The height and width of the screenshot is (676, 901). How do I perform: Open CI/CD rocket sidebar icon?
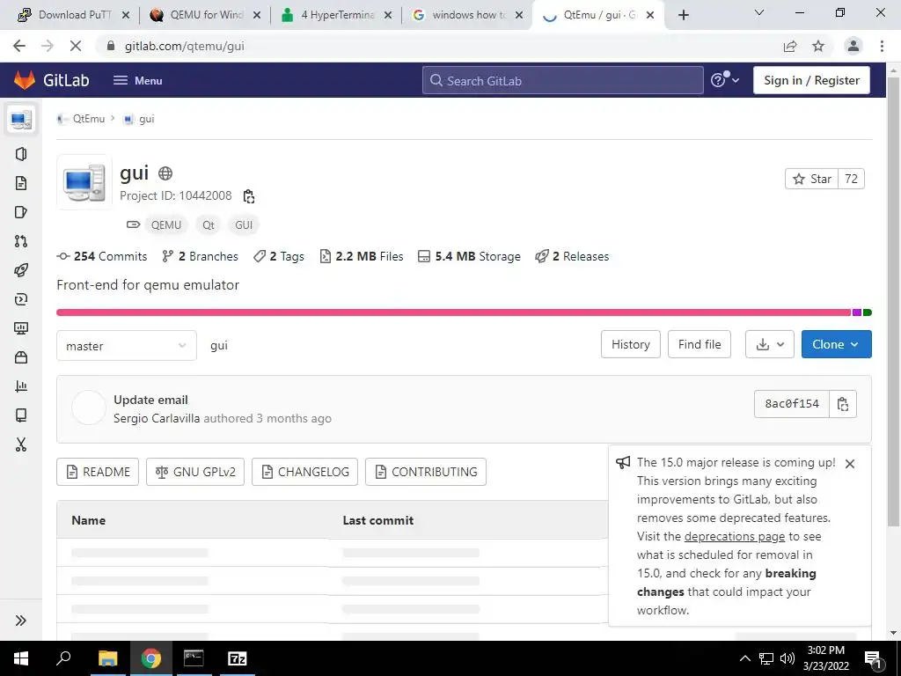pyautogui.click(x=21, y=270)
